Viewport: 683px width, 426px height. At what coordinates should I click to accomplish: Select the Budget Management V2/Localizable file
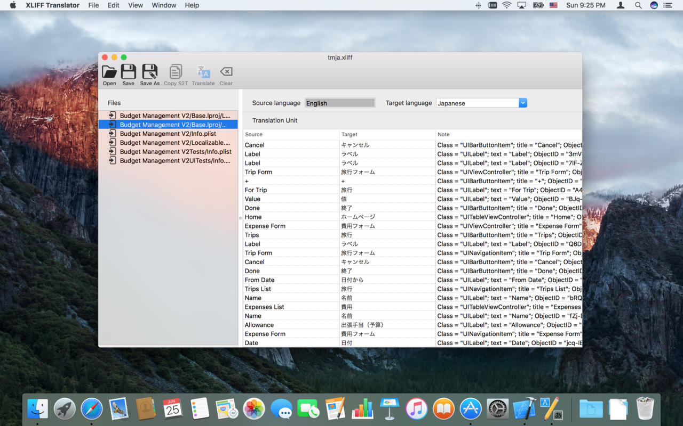coord(168,143)
